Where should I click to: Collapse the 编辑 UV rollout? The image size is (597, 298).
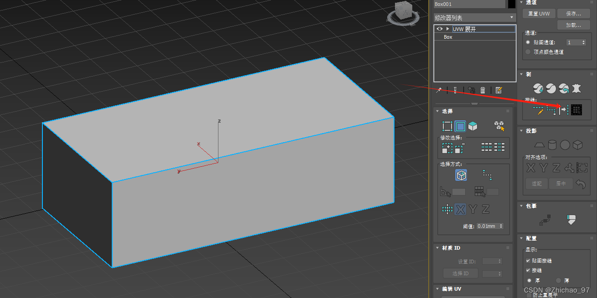coord(437,289)
